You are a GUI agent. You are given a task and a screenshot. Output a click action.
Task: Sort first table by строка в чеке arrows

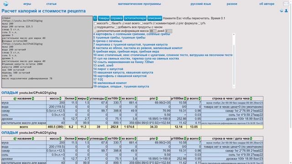pyautogui.click(x=251, y=98)
